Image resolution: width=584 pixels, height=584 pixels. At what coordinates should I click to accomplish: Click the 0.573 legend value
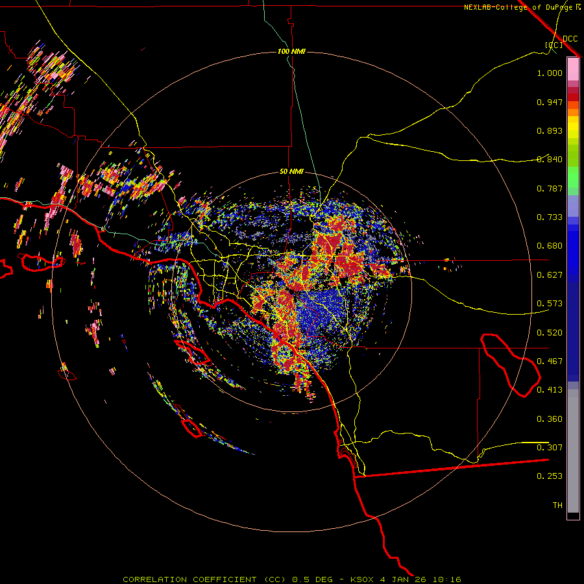[550, 304]
